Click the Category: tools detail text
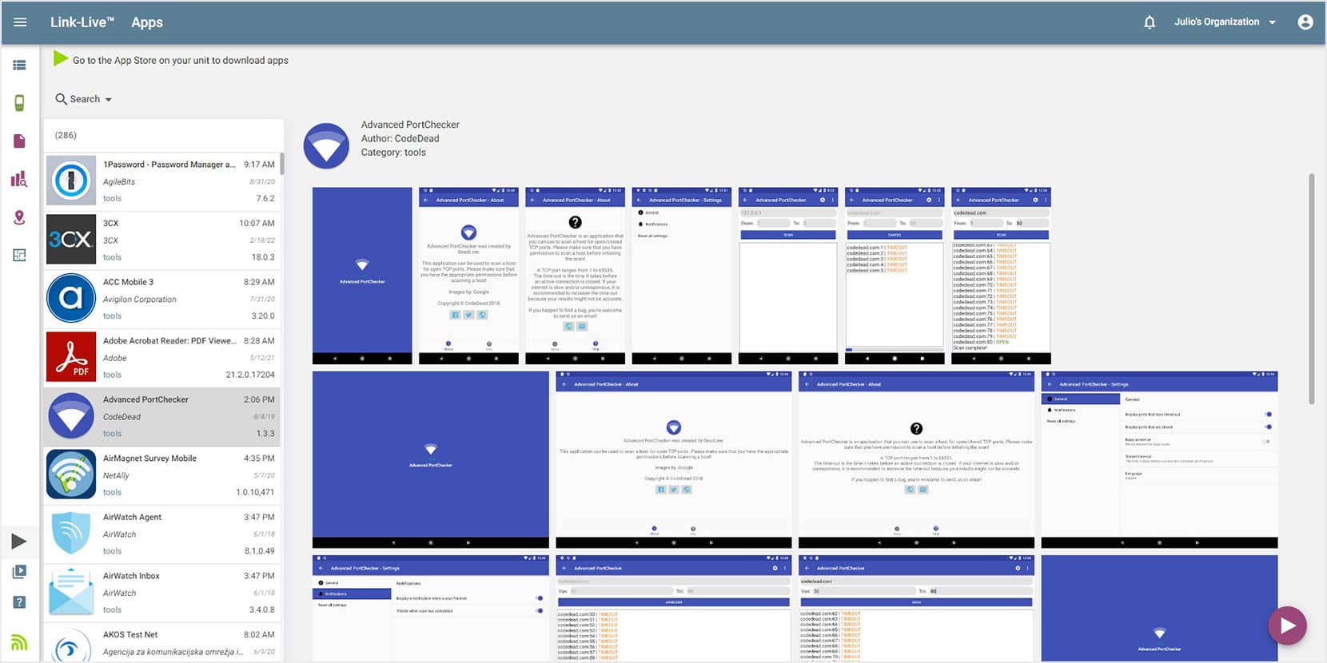The image size is (1327, 663). (x=393, y=153)
